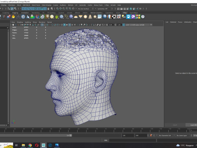The width and height of the screenshot is (197, 148).
Task: Click the funnel-shaped light shelf icon
Action: pyautogui.click(x=80, y=17)
